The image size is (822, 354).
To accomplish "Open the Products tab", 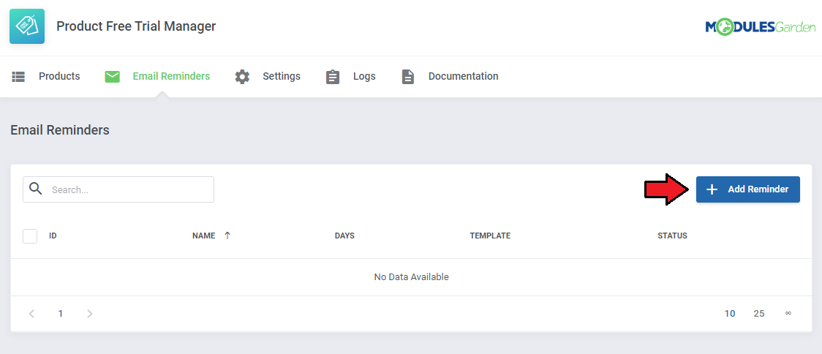I will click(x=59, y=76).
